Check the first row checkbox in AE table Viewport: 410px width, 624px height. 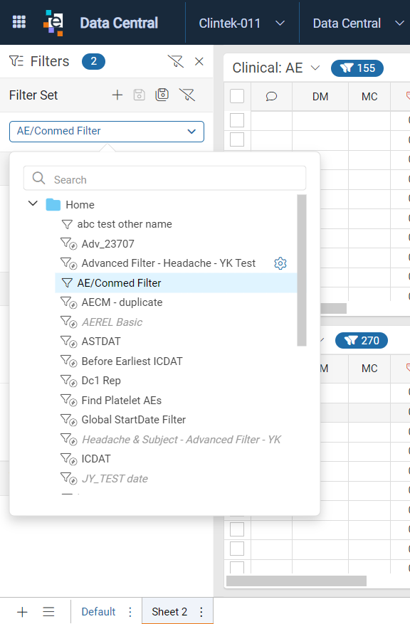click(237, 120)
